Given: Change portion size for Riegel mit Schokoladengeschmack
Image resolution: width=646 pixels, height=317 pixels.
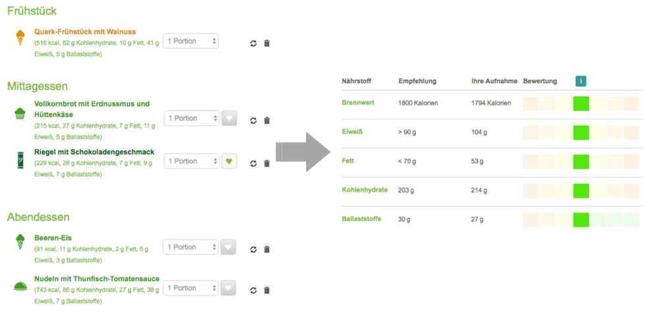Looking at the screenshot, I should pyautogui.click(x=192, y=161).
